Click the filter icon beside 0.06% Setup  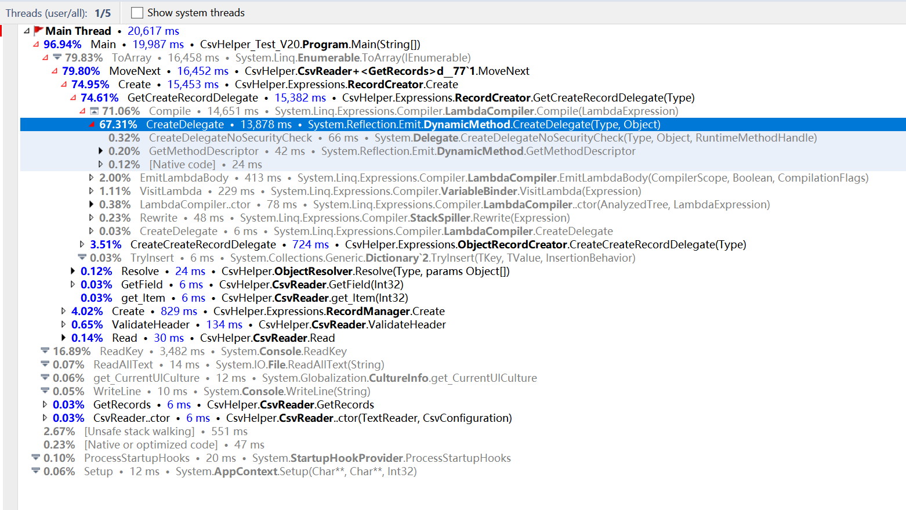[35, 471]
